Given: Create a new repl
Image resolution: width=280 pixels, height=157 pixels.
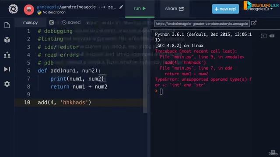Looking at the screenshot, I should pyautogui.click(x=225, y=9).
